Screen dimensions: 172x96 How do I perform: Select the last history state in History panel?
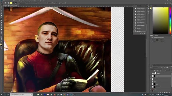pos(139,31)
